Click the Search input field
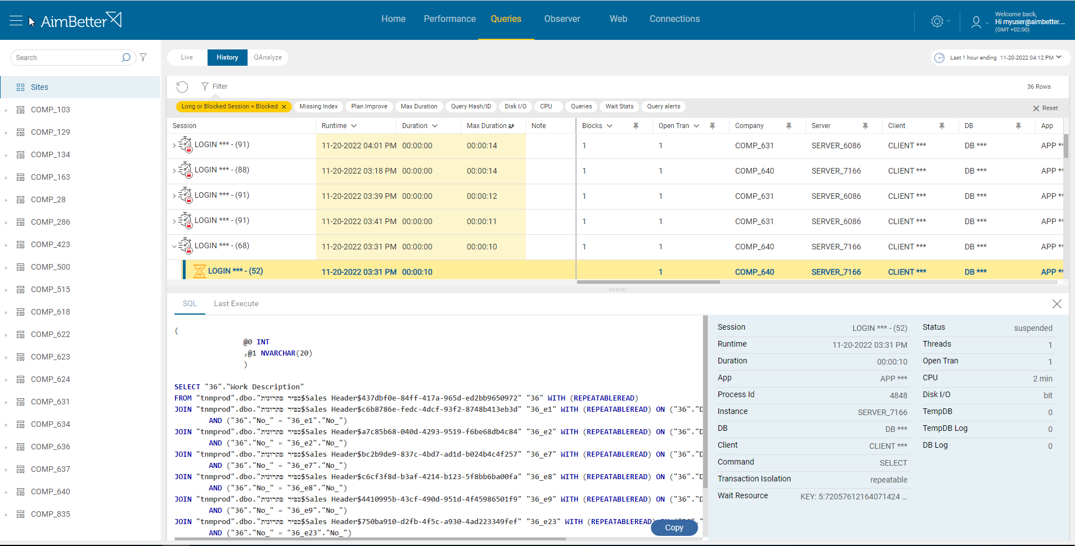 coord(68,57)
